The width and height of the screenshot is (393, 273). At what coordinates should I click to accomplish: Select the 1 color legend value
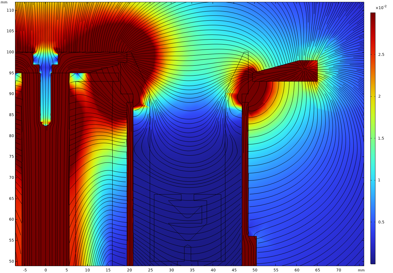pyautogui.click(x=379, y=180)
